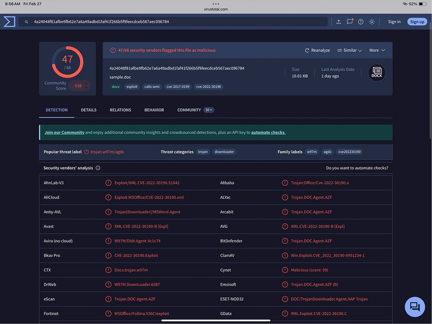This screenshot has width=432, height=324.
Task: Click the cve-2022-30190 tag
Action: pyautogui.click(x=208, y=86)
